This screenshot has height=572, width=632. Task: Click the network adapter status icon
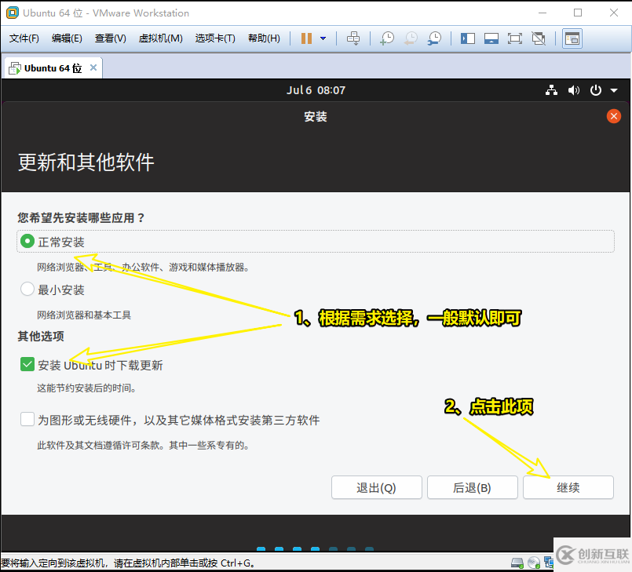548,563
